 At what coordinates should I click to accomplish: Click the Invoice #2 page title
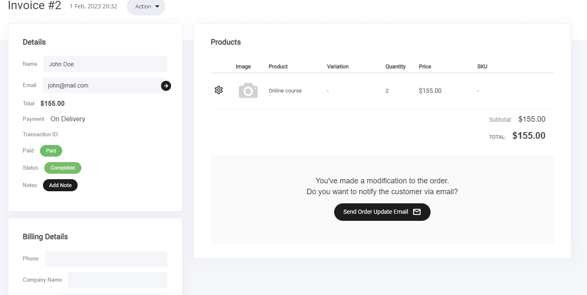35,6
